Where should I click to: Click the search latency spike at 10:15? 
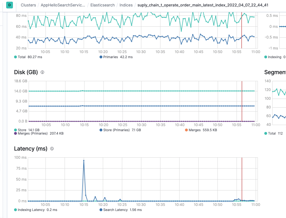coord(84,161)
